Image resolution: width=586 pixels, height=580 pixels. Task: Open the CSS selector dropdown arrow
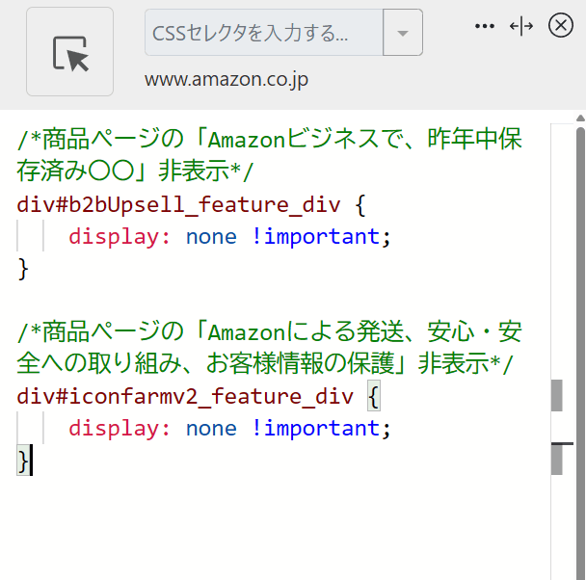(403, 33)
